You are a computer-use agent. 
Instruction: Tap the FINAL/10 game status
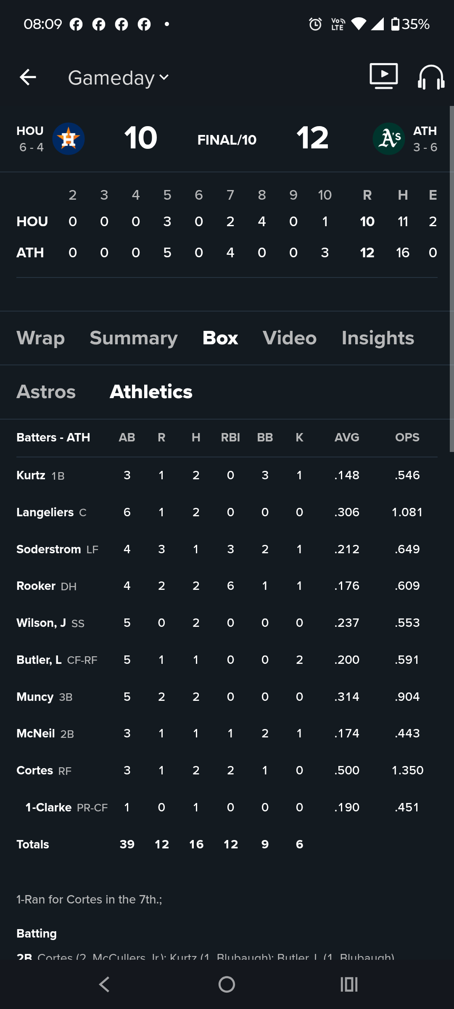(x=227, y=140)
